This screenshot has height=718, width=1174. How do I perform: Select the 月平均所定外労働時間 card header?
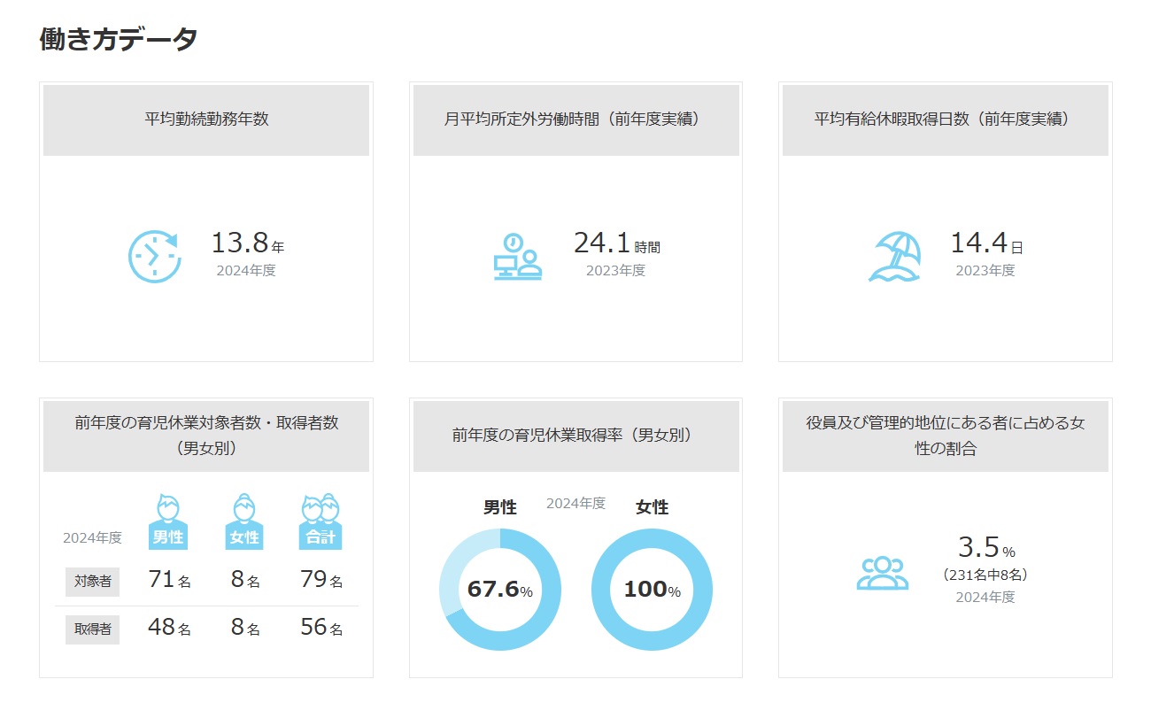click(x=575, y=120)
